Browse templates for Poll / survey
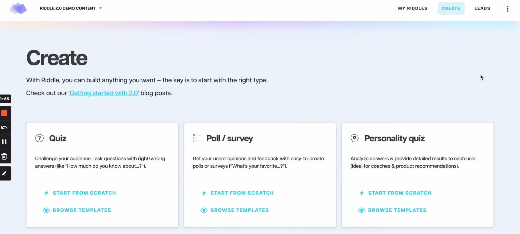Viewport: 520px width, 234px height. pos(235,210)
